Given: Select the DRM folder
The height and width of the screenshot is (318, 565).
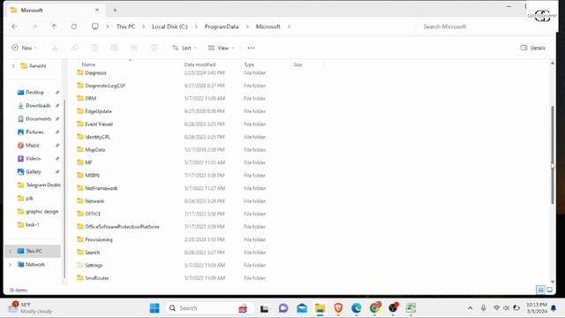Looking at the screenshot, I should [90, 98].
